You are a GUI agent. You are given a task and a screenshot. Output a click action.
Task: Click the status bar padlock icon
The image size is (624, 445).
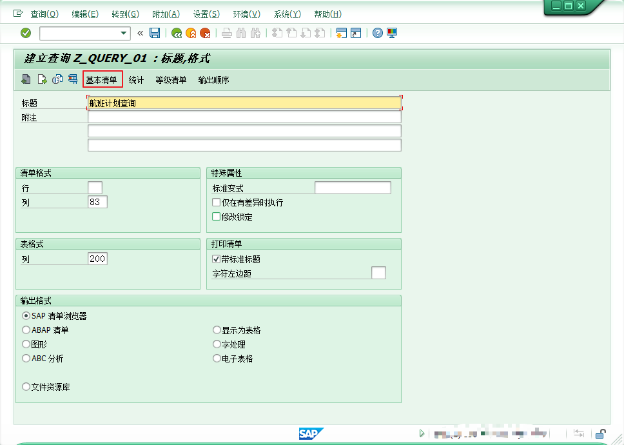click(x=601, y=433)
